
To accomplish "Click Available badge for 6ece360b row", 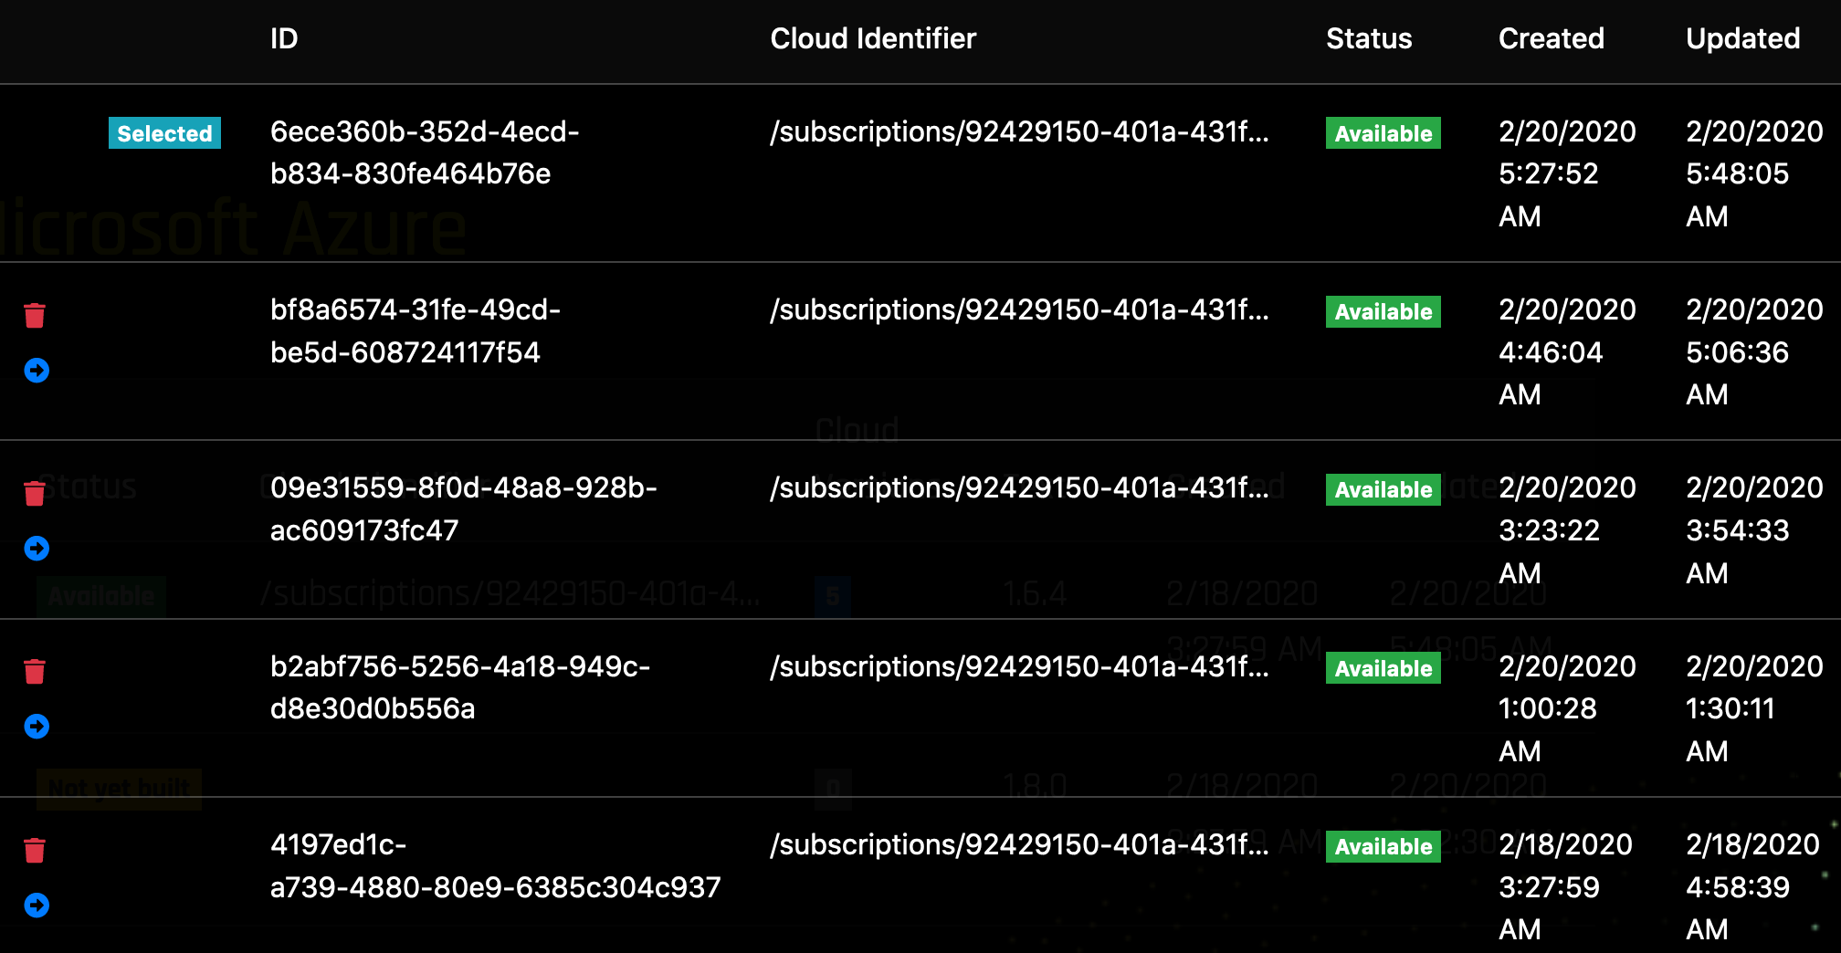I will [1383, 133].
